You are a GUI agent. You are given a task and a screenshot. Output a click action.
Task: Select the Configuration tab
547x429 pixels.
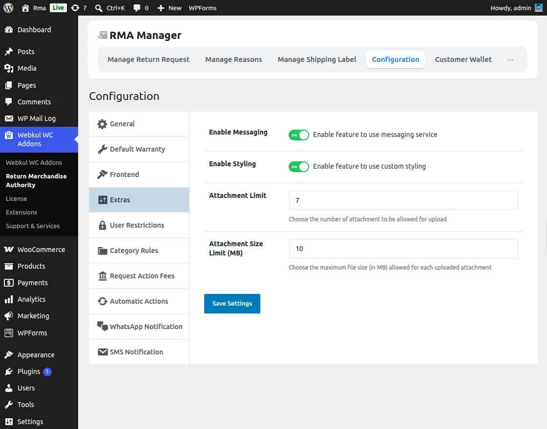(x=395, y=59)
